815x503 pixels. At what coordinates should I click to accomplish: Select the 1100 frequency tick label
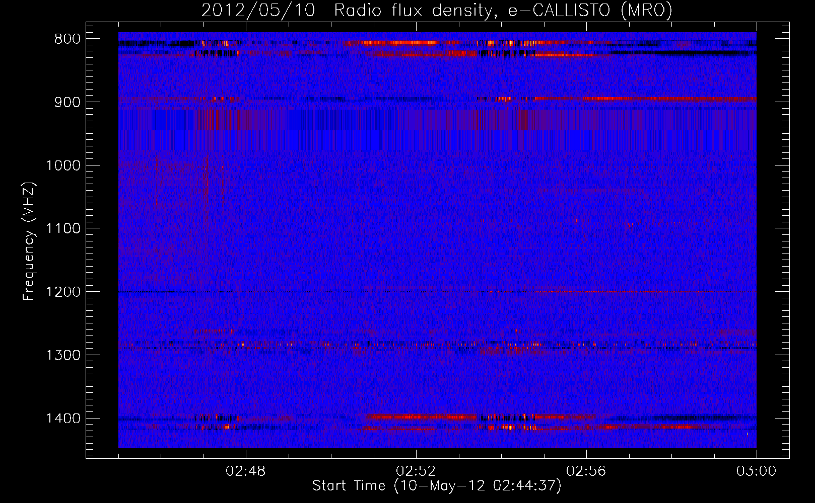pos(63,229)
